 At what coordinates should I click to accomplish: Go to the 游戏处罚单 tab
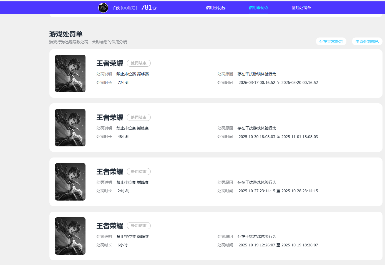tap(301, 8)
